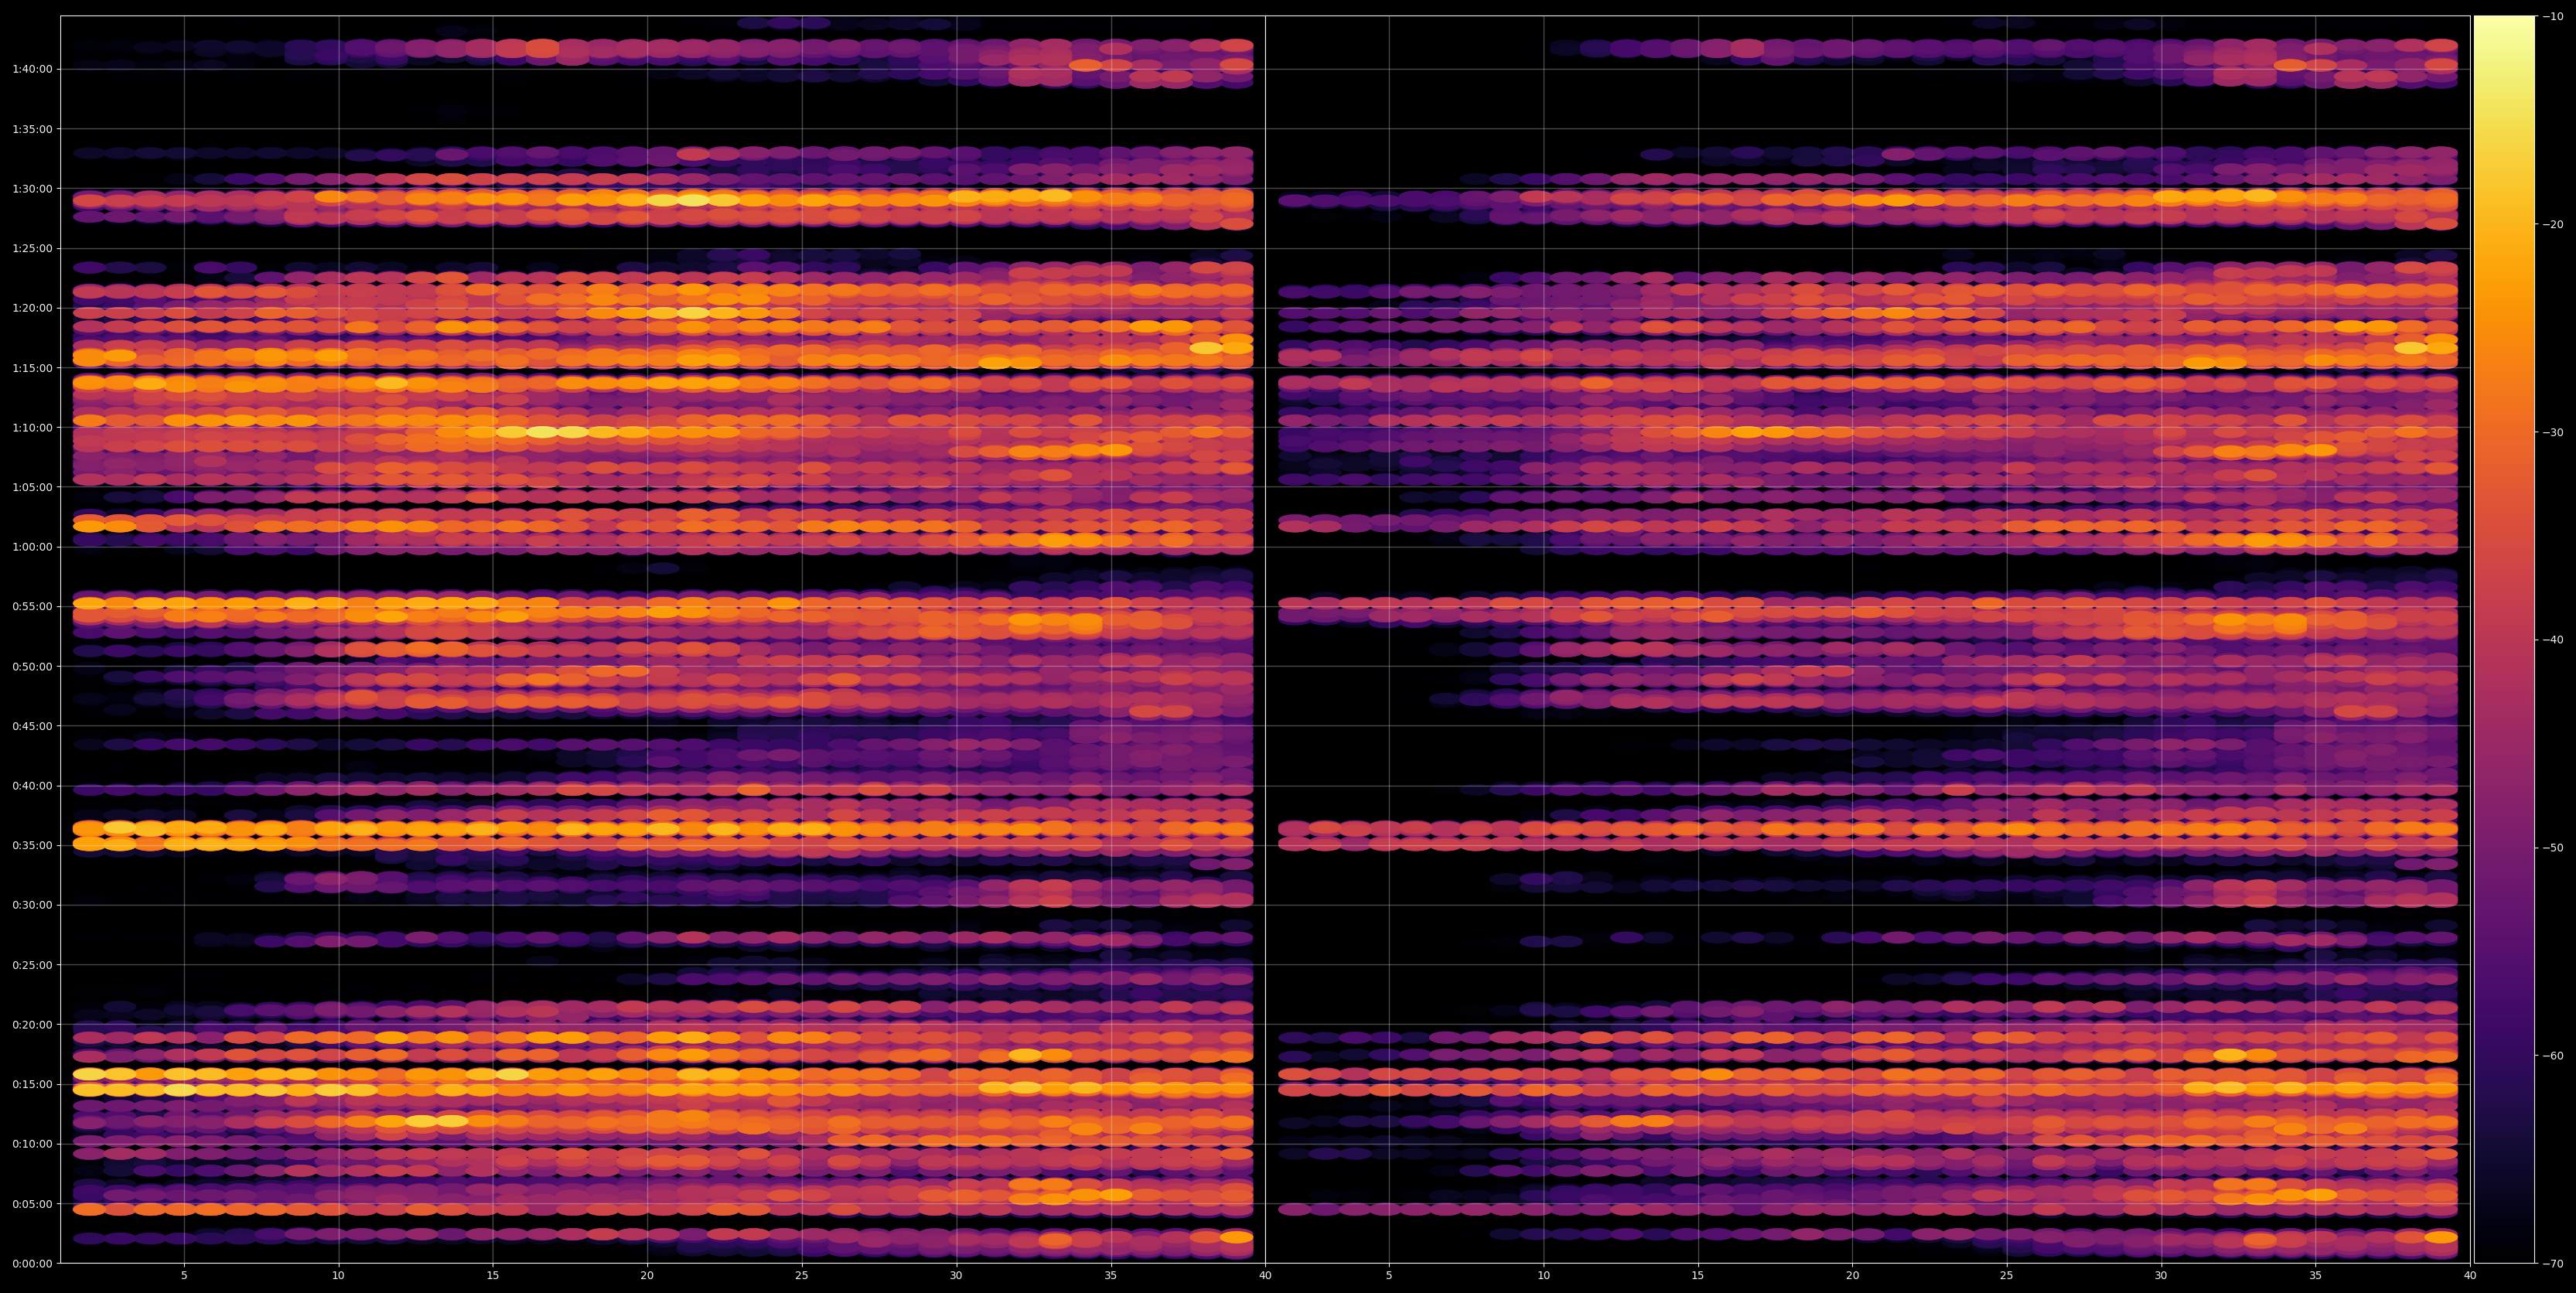
Task: Select the 1:25:00 time label
Action: 33,248
